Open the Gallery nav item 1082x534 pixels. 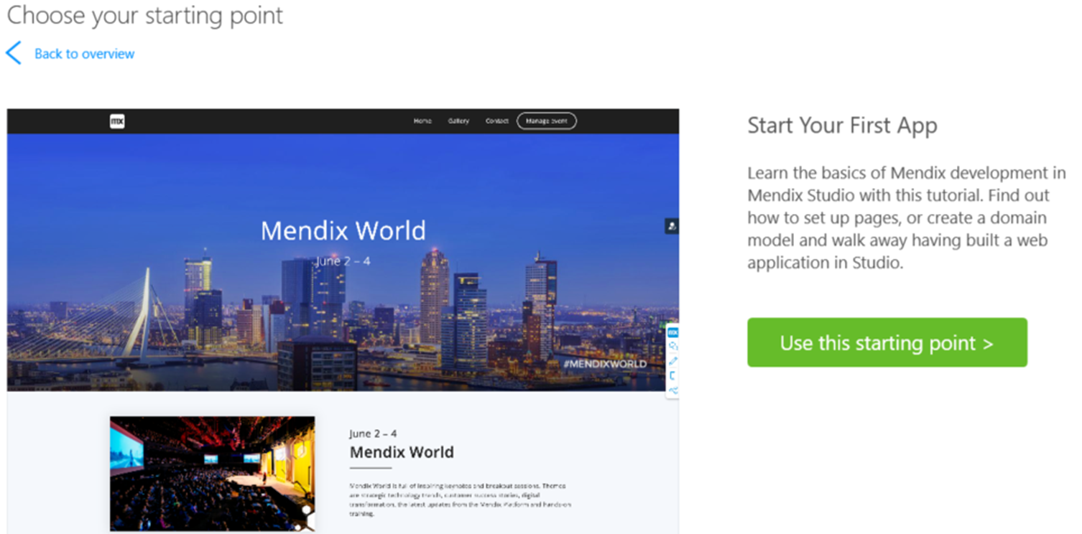point(459,121)
